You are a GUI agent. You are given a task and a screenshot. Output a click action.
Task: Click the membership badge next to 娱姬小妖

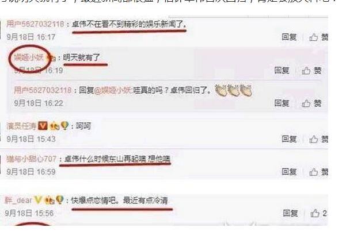coord(52,58)
